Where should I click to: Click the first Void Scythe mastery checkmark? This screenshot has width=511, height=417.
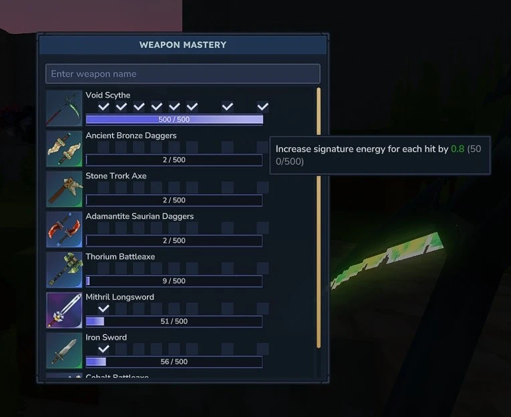(x=104, y=107)
